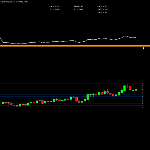The width and height of the screenshot is (150, 150).
Task: Click the 41 price axis label
Action: (142, 98)
